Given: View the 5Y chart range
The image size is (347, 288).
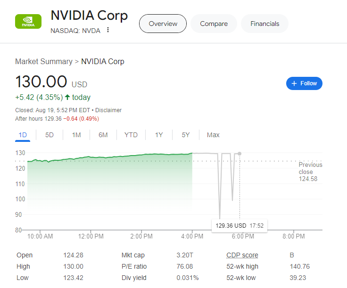Looking at the screenshot, I should click(186, 135).
